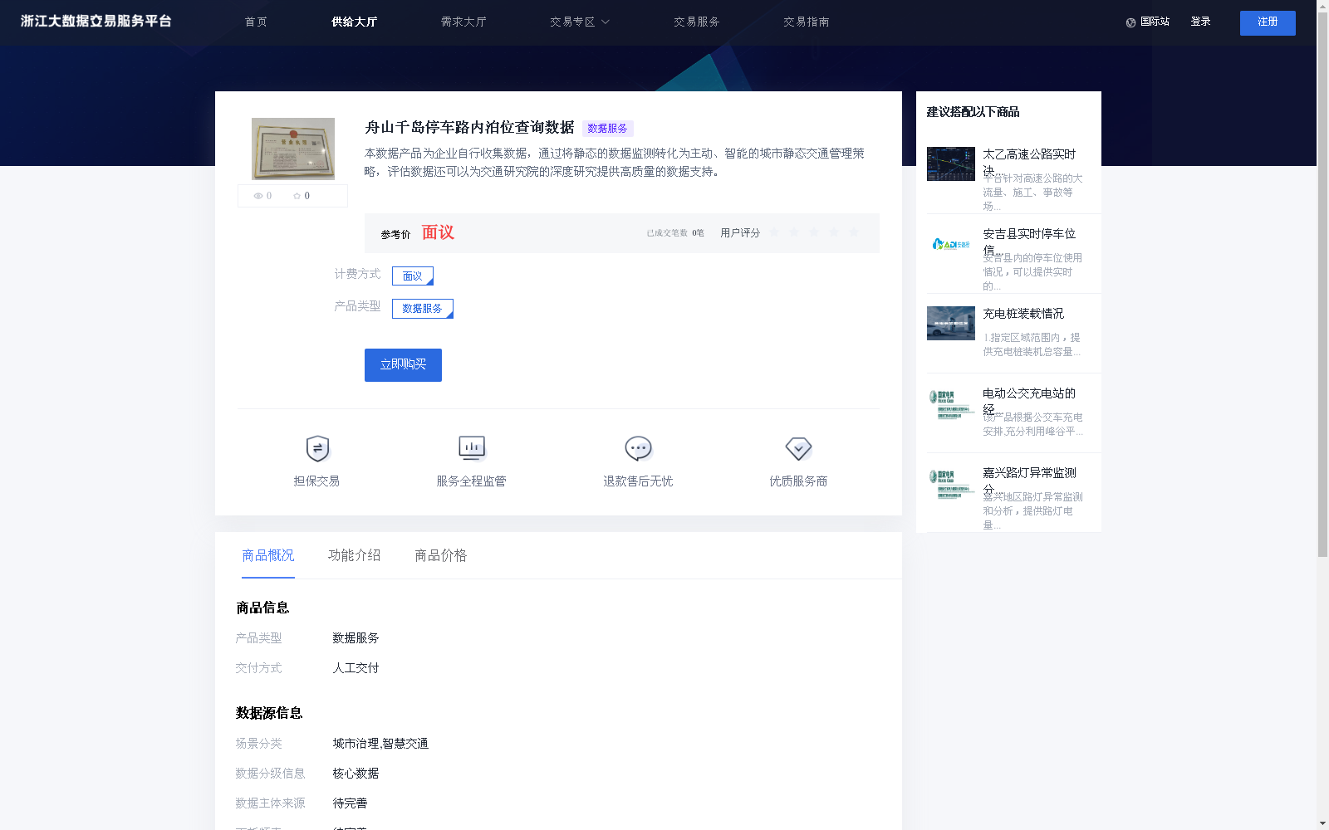This screenshot has width=1329, height=830.
Task: Click the 数据服务 tag beside product title
Action: 607,129
